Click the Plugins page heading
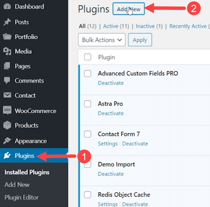The width and height of the screenshot is (210, 207). [x=93, y=9]
